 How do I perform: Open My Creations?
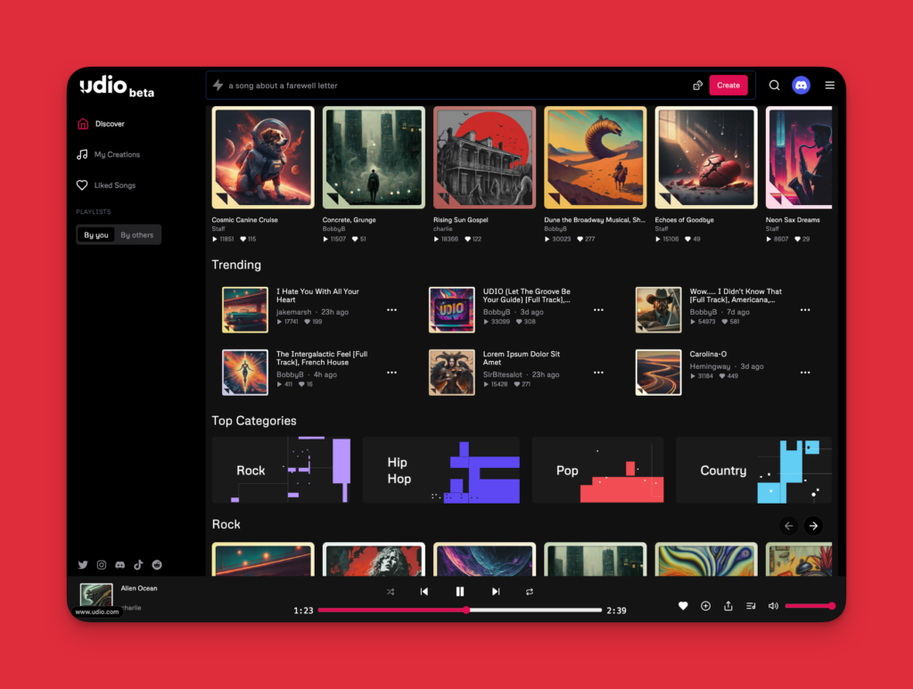[109, 155]
